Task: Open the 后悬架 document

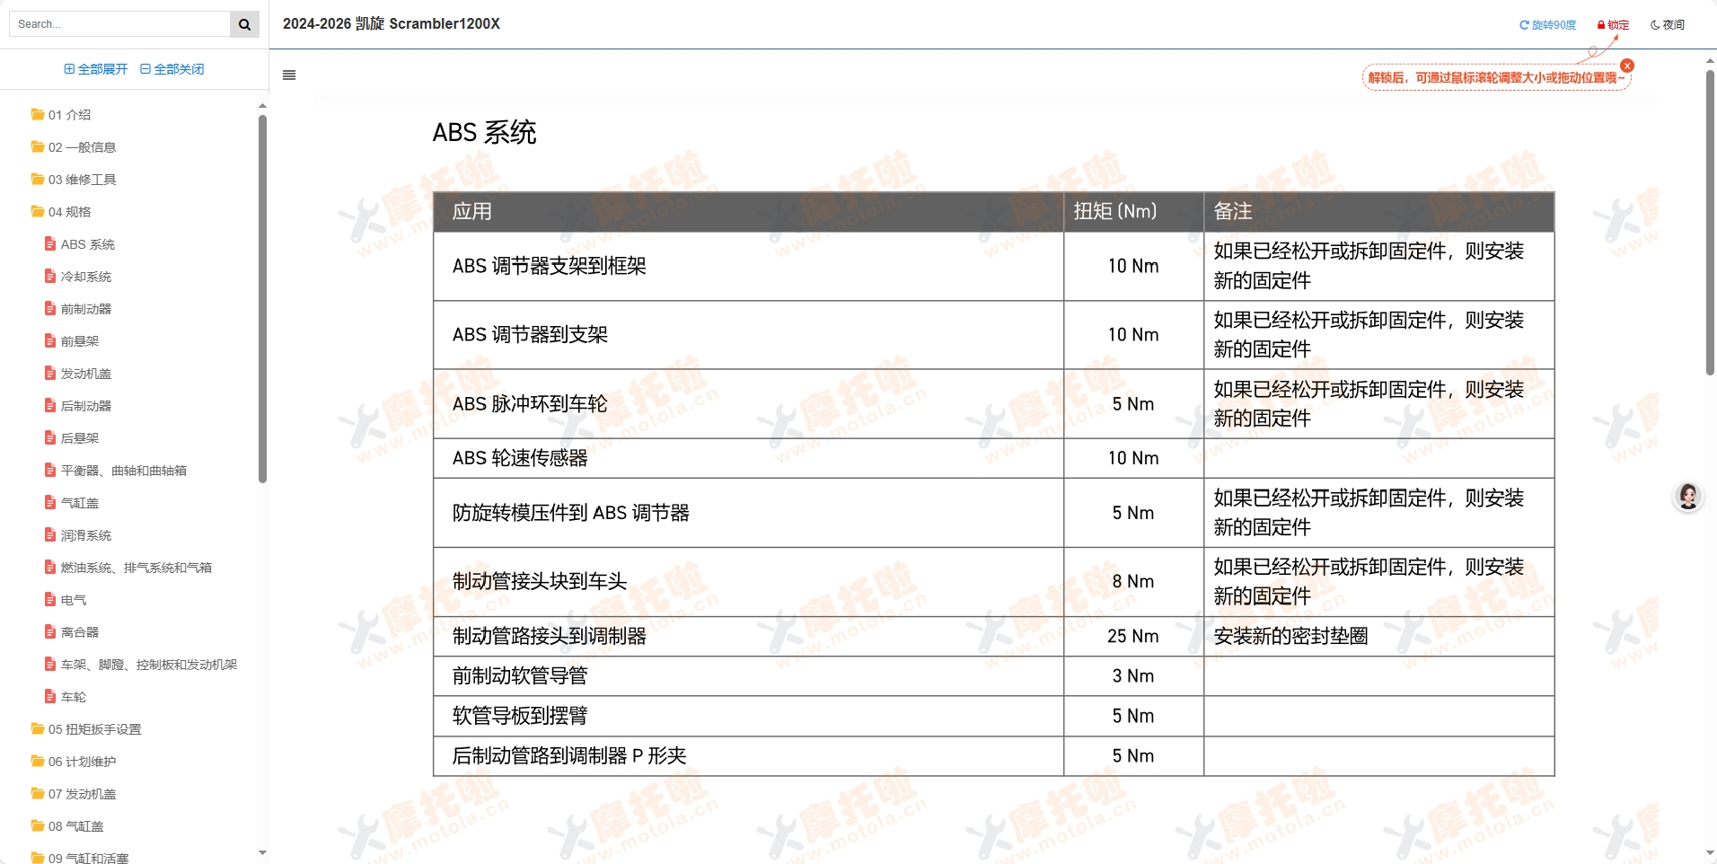Action: click(x=72, y=438)
